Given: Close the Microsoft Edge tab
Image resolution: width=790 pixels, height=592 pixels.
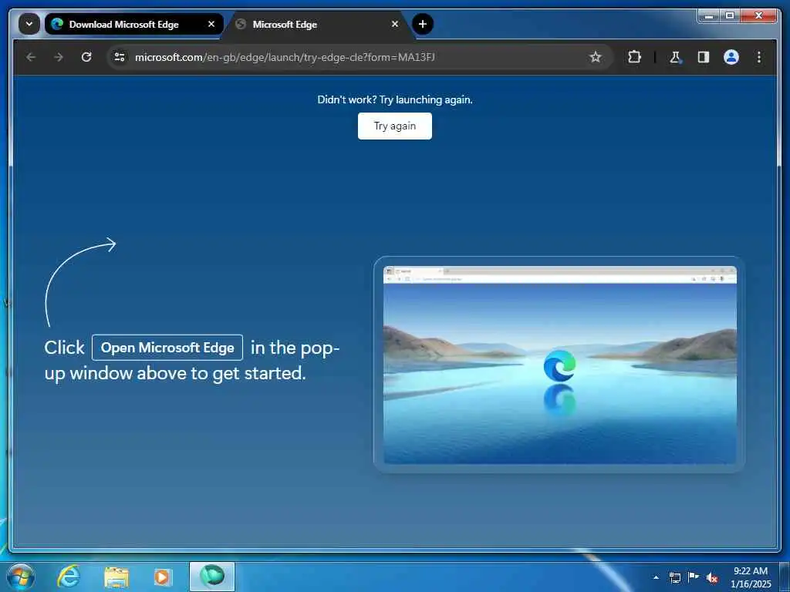Looking at the screenshot, I should pos(395,24).
